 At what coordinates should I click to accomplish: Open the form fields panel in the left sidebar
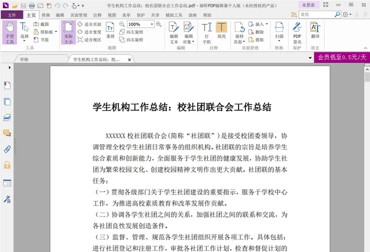[x=8, y=183]
